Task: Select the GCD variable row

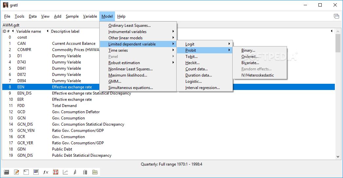Action: point(168,112)
